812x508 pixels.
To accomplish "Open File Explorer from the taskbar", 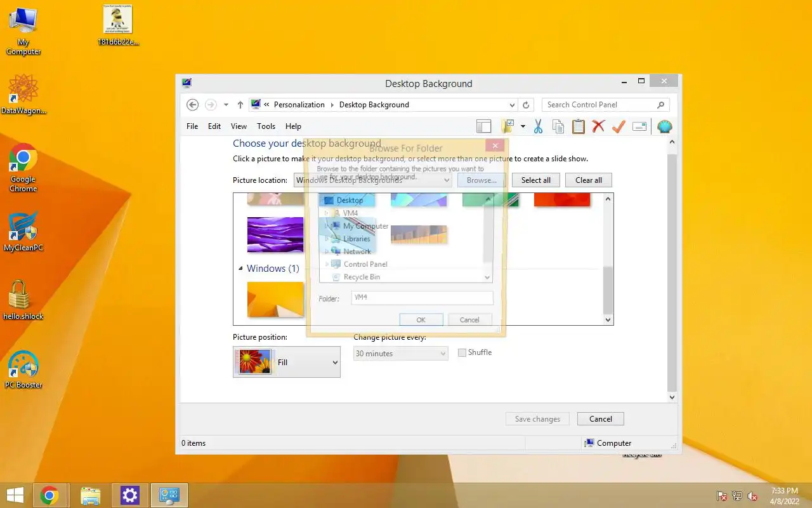I will pos(90,496).
